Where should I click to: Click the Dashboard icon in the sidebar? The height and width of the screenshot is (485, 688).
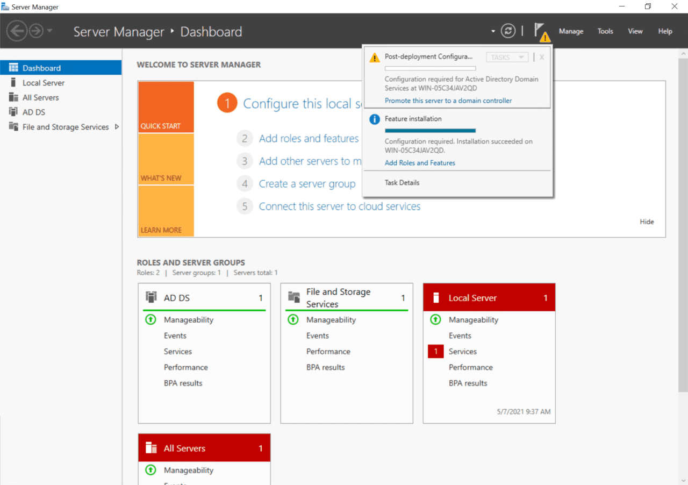coord(13,68)
